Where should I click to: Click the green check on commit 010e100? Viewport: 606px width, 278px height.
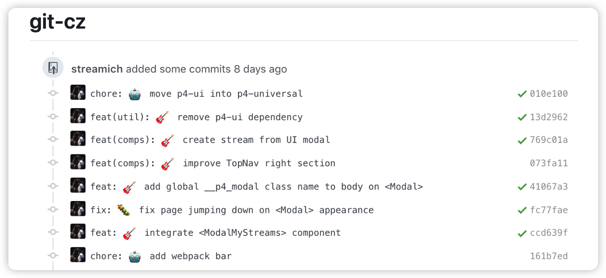pyautogui.click(x=523, y=93)
